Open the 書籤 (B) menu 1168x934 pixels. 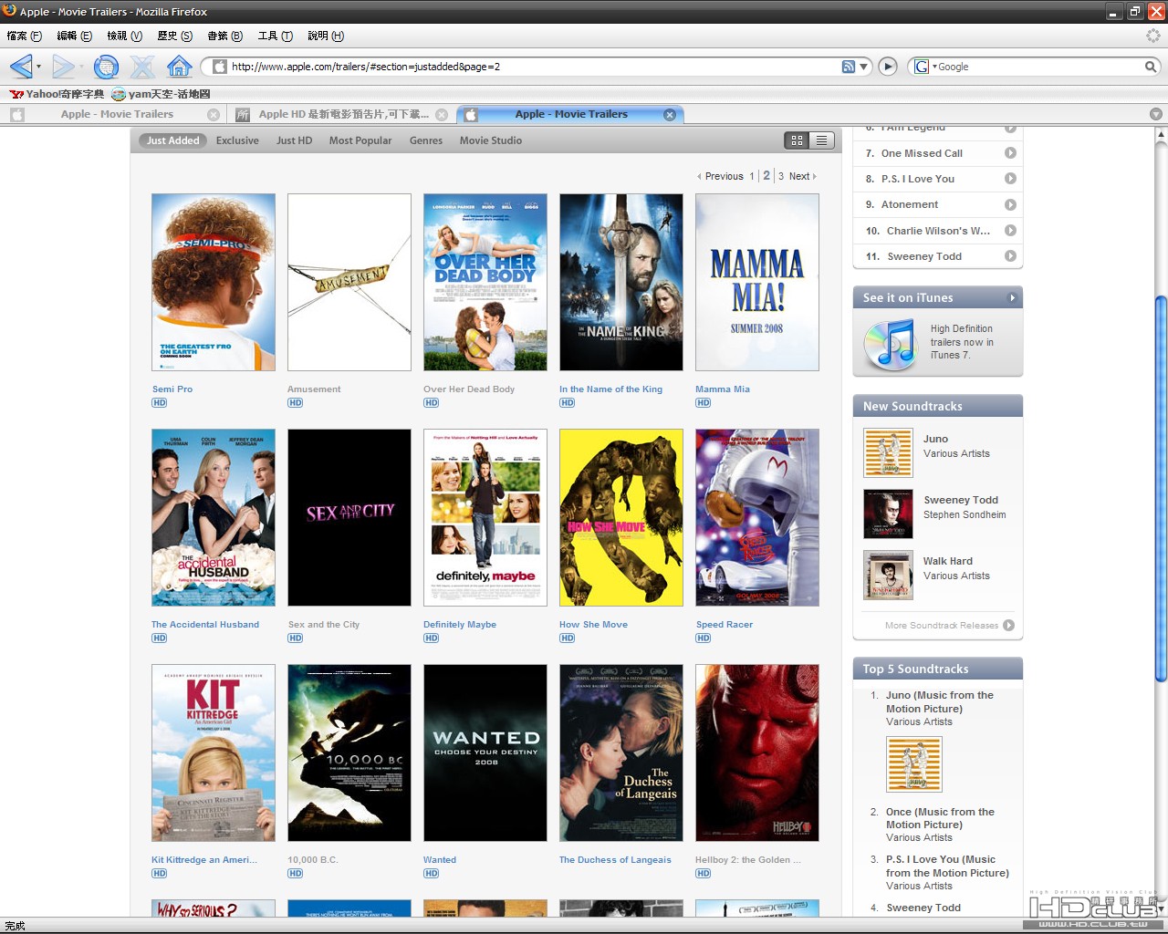point(224,36)
